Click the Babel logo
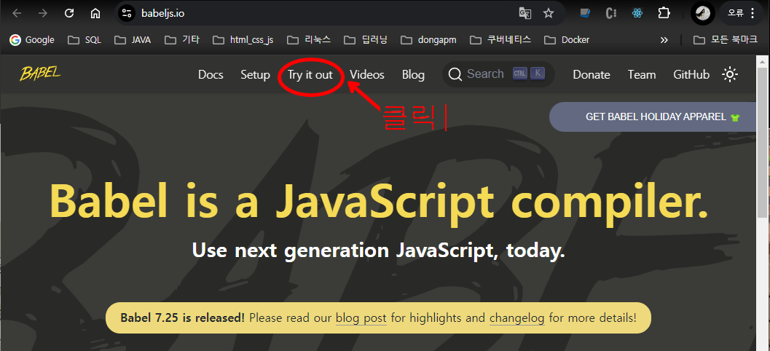The height and width of the screenshot is (351, 770). [40, 74]
